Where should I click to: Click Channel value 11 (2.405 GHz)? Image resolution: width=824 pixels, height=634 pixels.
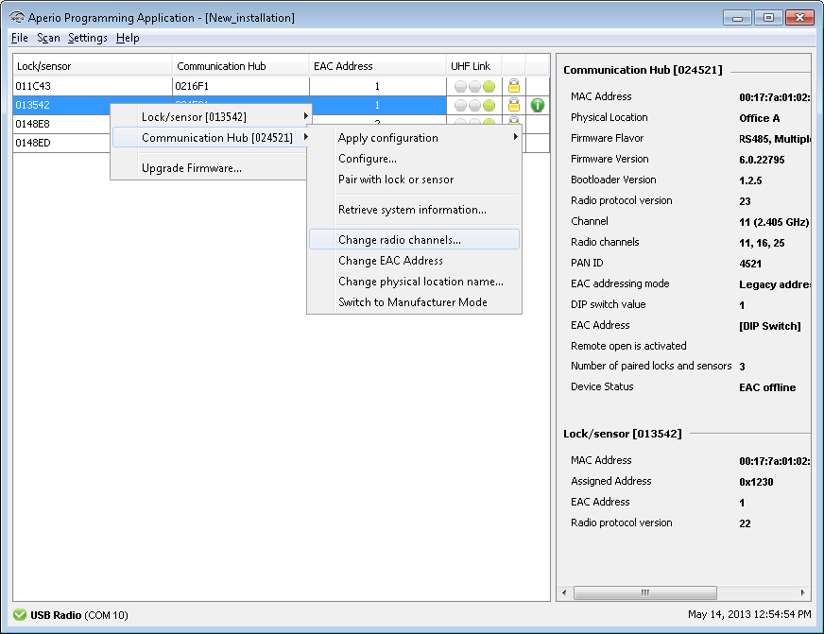(774, 222)
